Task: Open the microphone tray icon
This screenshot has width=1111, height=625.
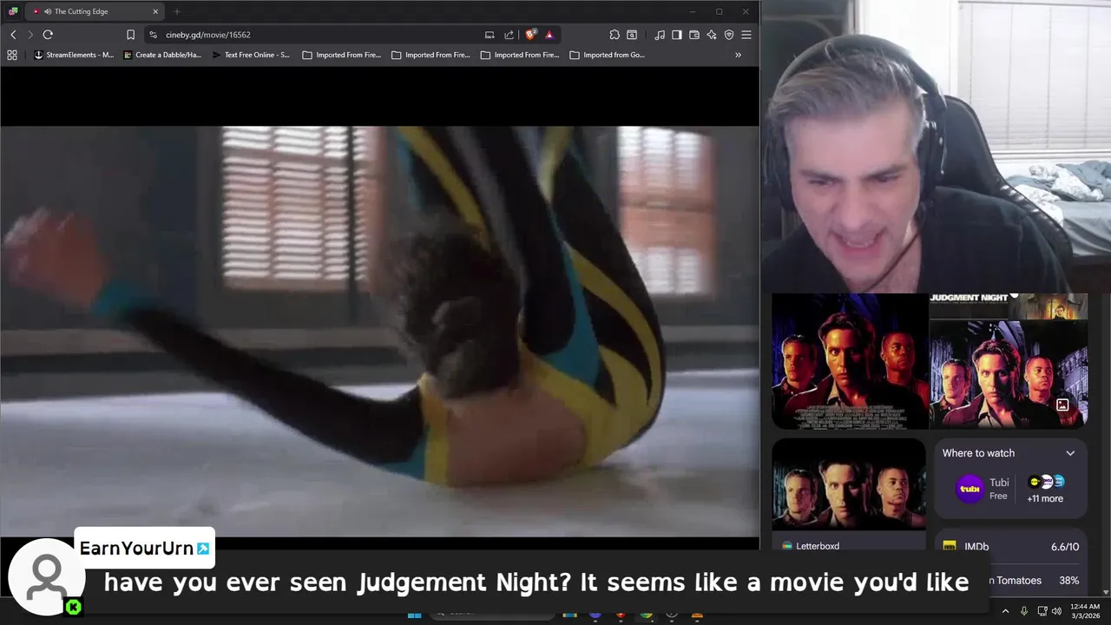Action: 1024,611
